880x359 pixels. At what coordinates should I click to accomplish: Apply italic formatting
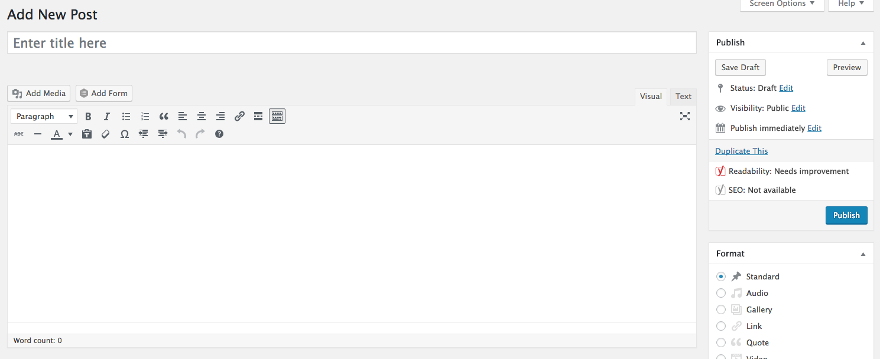[107, 116]
